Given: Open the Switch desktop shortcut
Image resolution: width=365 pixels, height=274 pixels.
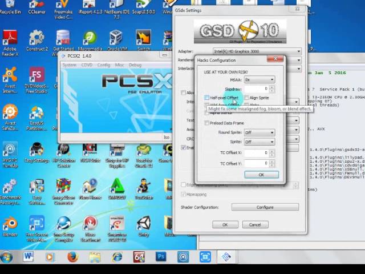Looking at the screenshot, I should tap(144, 41).
